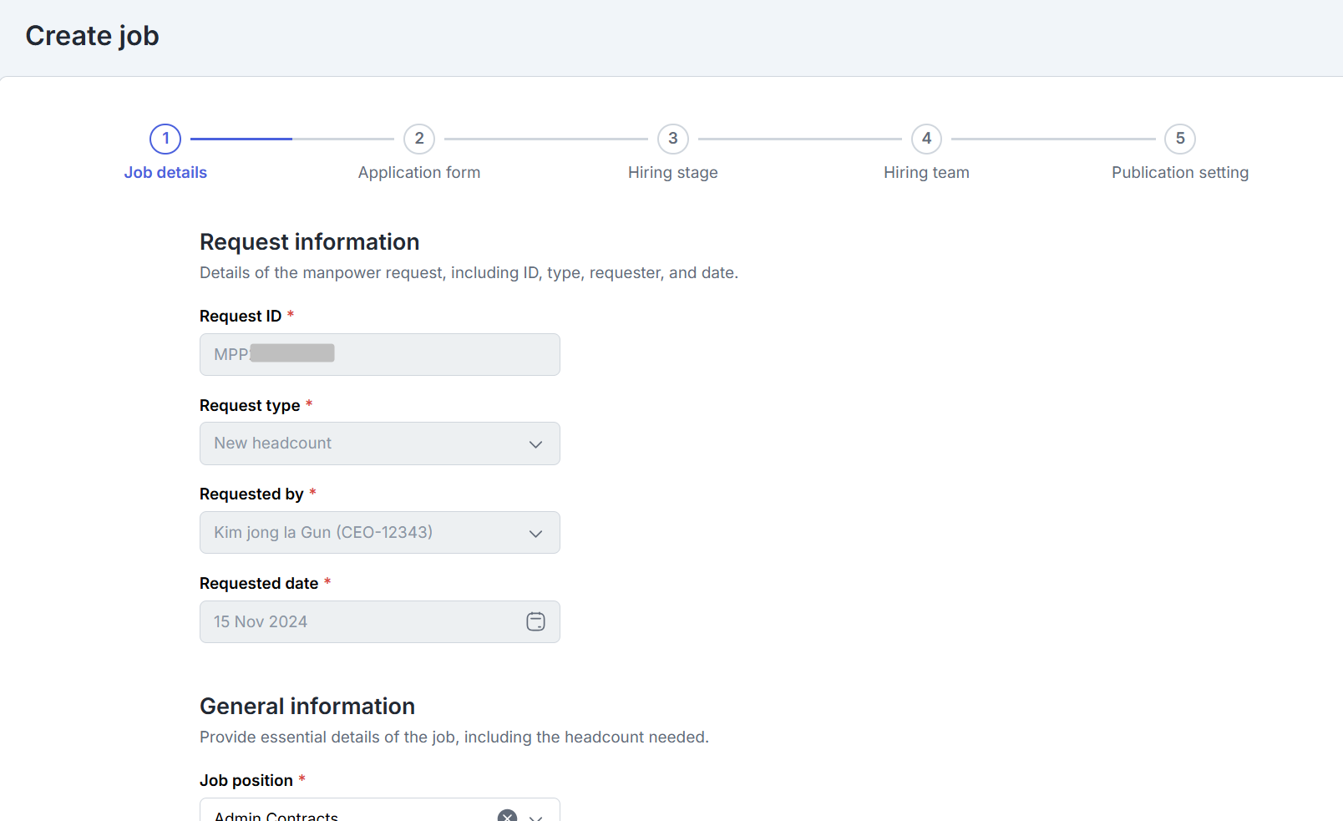Screen dimensions: 1343x821
Task: Go to the Application form step label
Action: point(419,173)
